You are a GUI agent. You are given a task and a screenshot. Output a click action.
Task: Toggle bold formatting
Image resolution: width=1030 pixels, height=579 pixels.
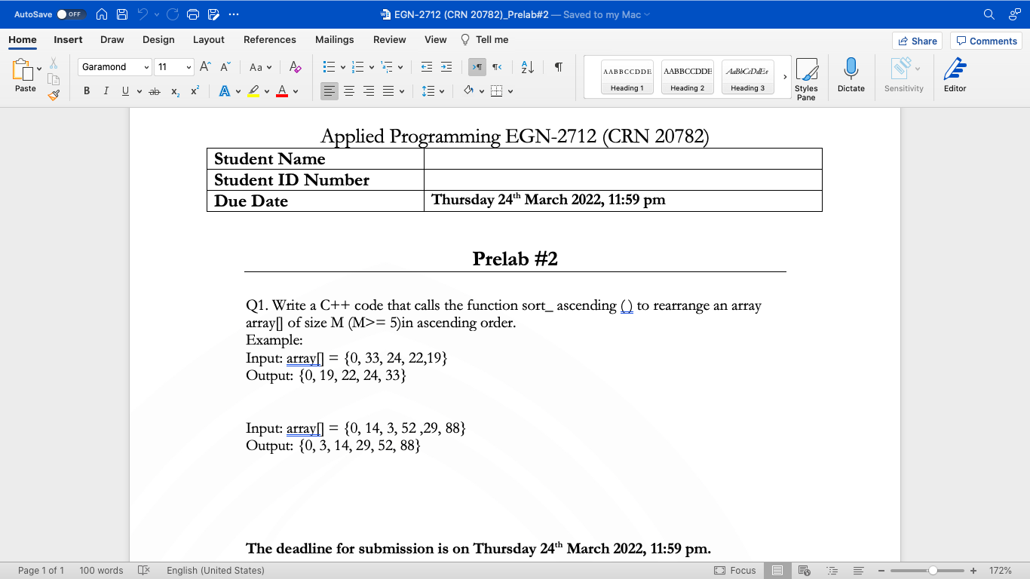click(86, 90)
